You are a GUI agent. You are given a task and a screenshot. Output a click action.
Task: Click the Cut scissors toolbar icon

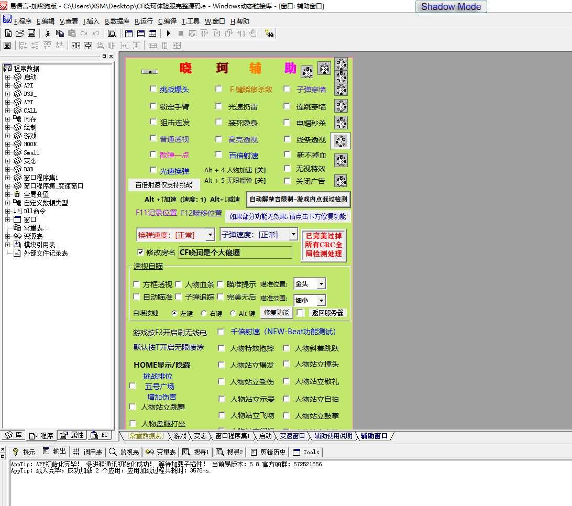[48, 33]
